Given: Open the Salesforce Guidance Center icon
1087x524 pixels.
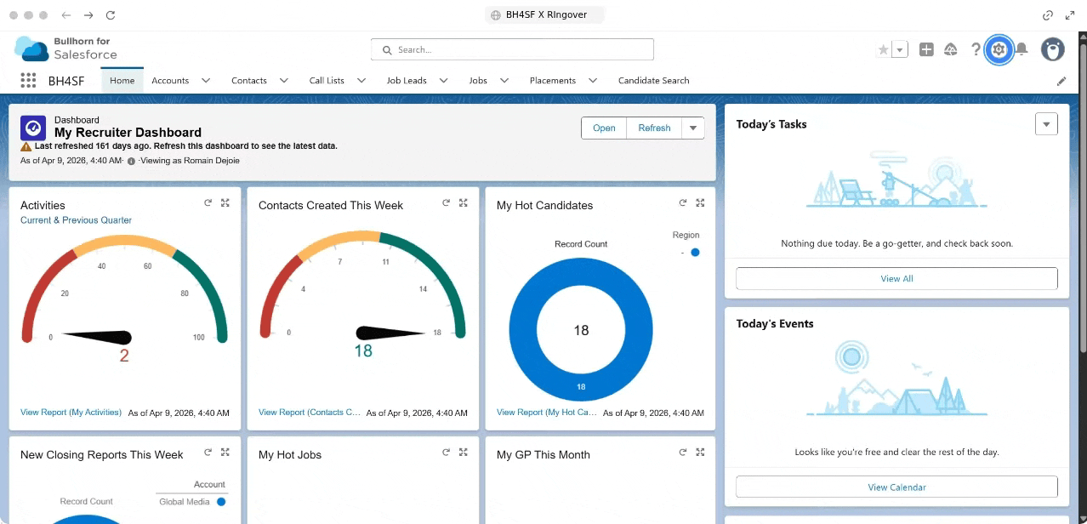Looking at the screenshot, I should [x=951, y=50].
